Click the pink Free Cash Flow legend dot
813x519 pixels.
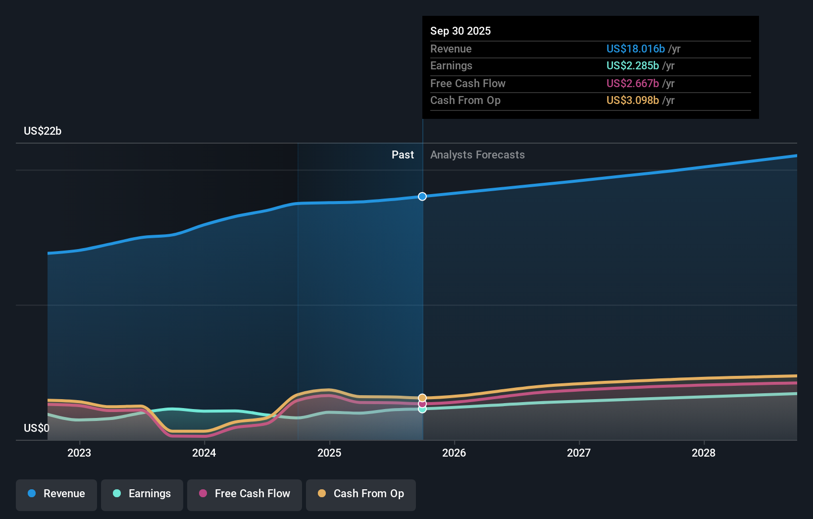point(204,494)
